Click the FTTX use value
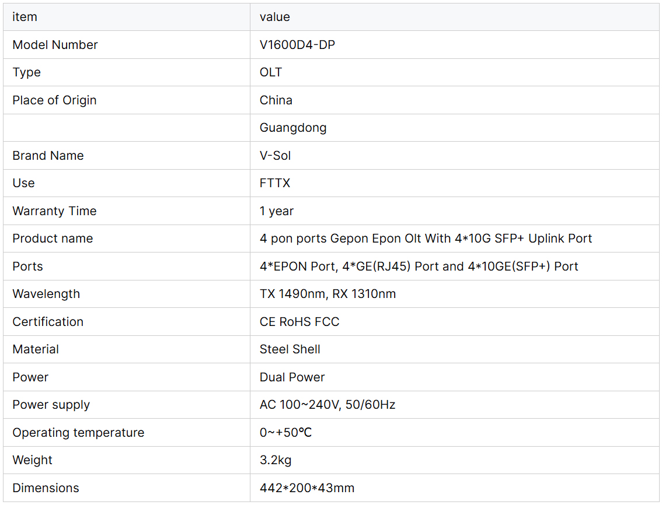The width and height of the screenshot is (662, 505). pos(275,183)
